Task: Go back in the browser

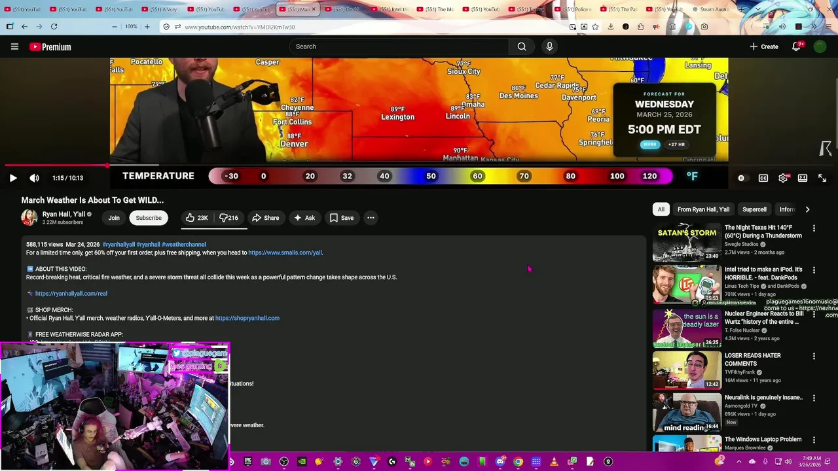Action: (24, 27)
